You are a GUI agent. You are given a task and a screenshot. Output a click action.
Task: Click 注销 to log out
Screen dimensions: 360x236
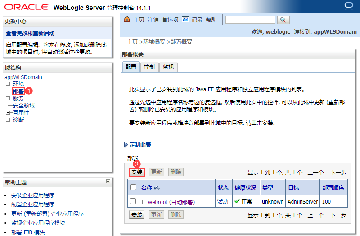pyautogui.click(x=153, y=19)
